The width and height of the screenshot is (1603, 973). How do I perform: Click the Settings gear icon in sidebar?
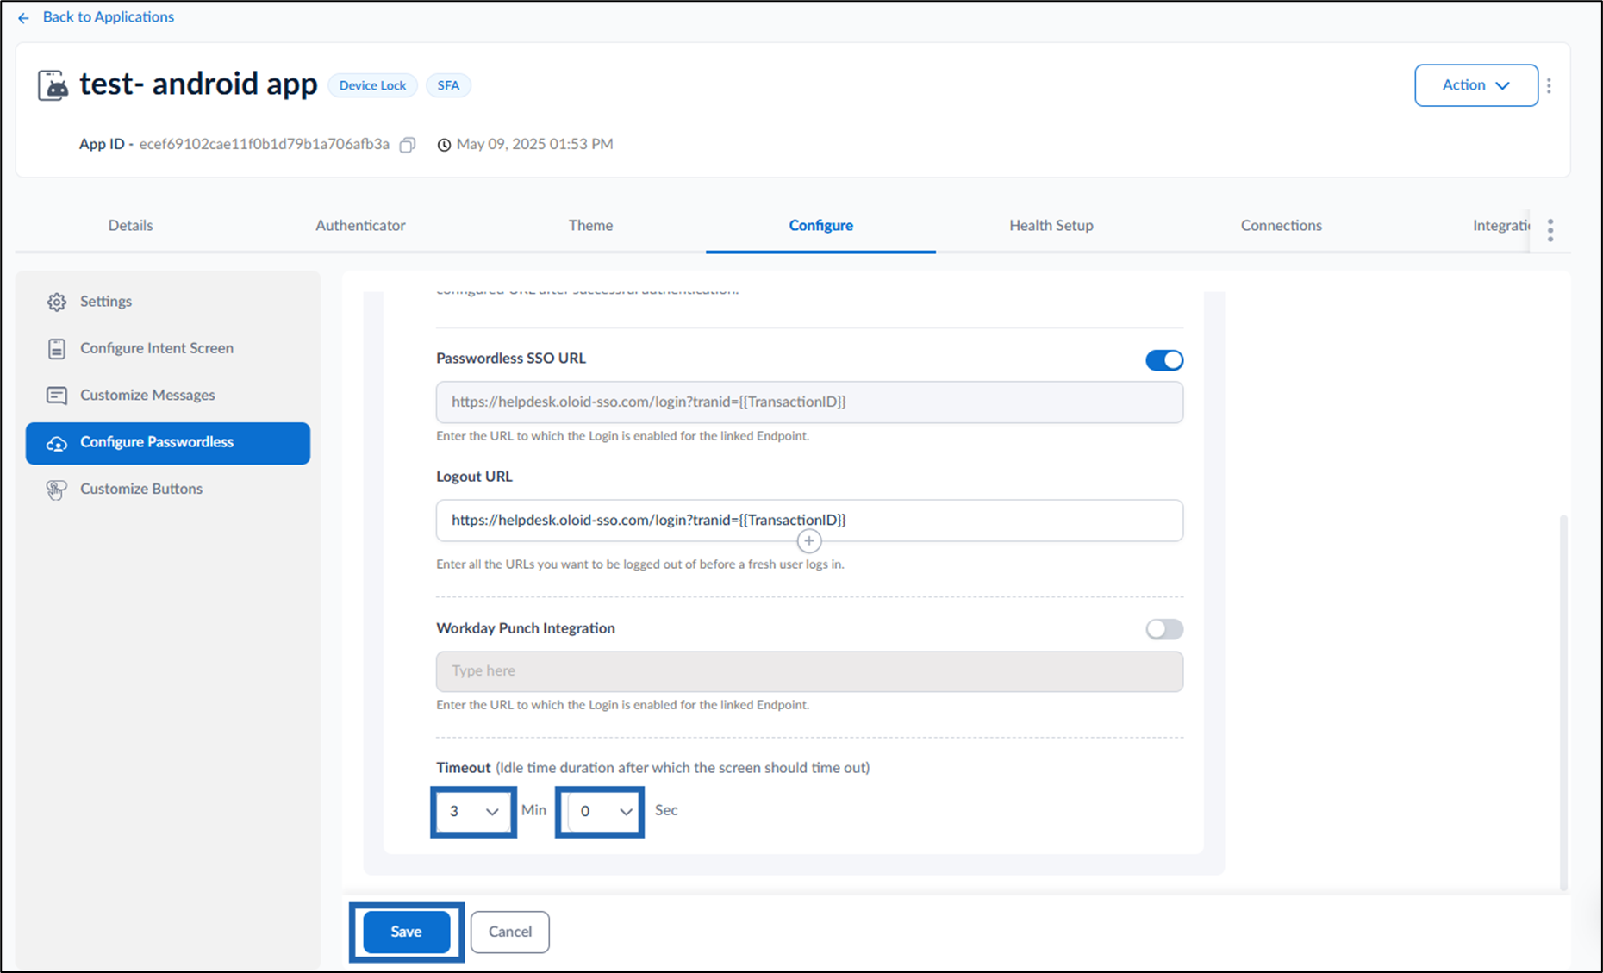click(x=57, y=302)
